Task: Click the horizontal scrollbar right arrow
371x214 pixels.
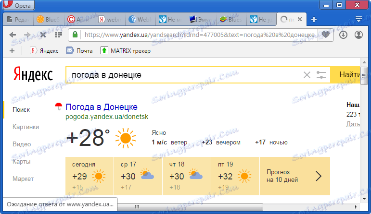Action: coord(356,207)
